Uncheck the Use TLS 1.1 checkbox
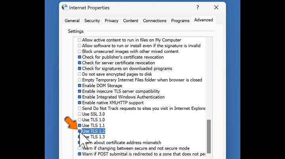Screen dimensions: 285x159 (x=80, y=126)
